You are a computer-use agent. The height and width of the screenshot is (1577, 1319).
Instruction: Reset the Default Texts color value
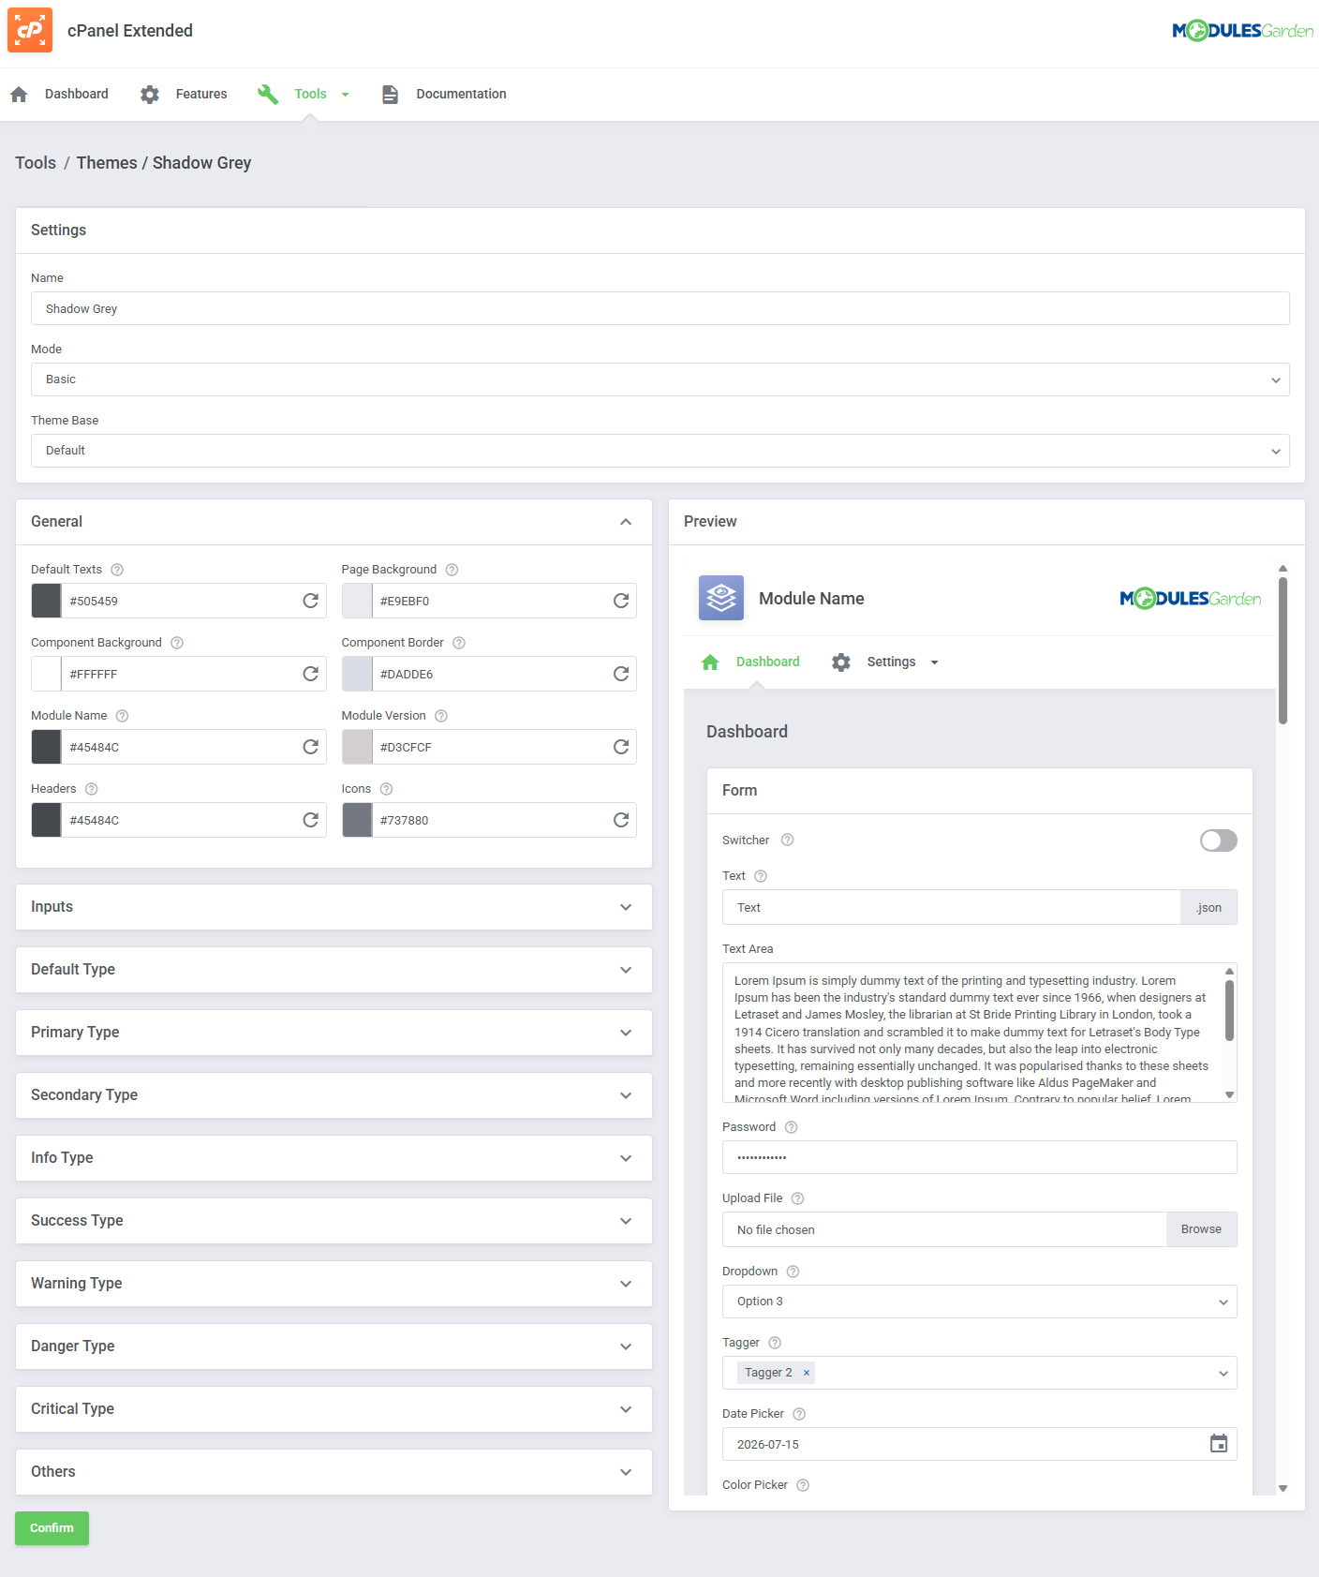(x=310, y=601)
